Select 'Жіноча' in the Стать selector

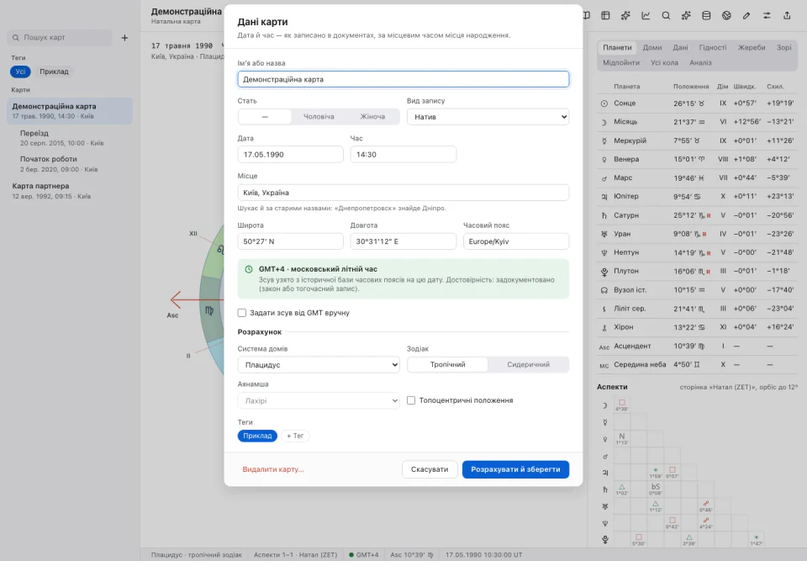pyautogui.click(x=372, y=116)
